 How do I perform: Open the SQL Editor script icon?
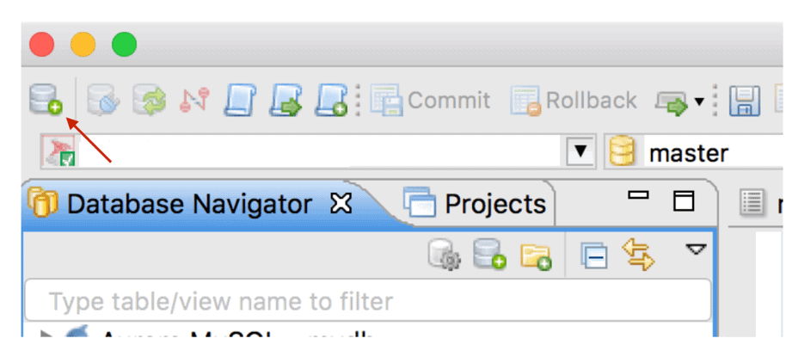click(x=241, y=100)
